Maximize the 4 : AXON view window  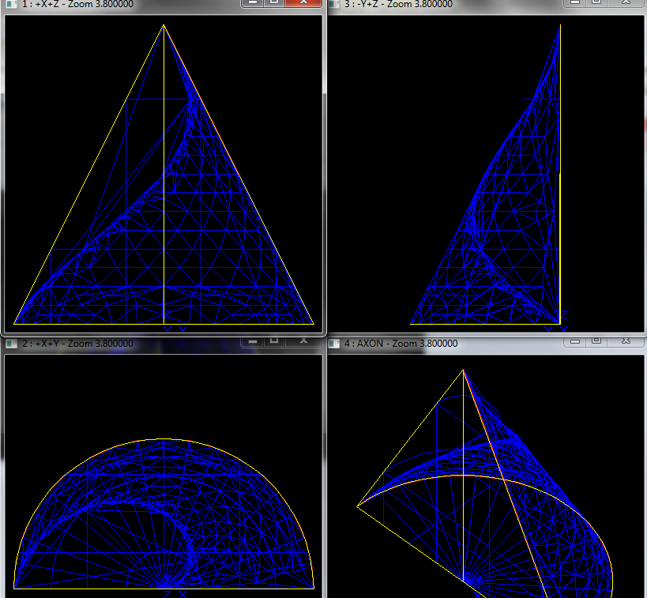click(597, 341)
